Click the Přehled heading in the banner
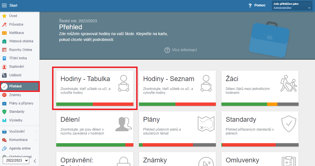 click(70, 27)
